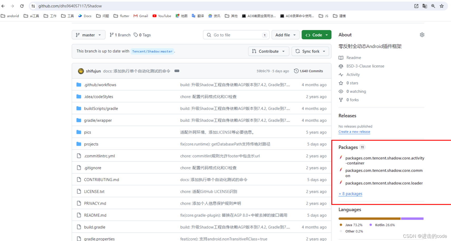Open the flutter bookmarks folder

click(122, 16)
